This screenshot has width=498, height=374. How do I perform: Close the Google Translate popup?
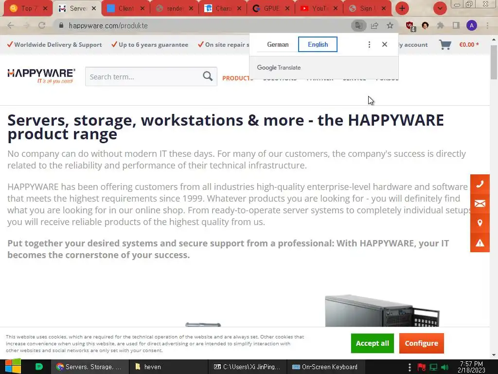385,44
